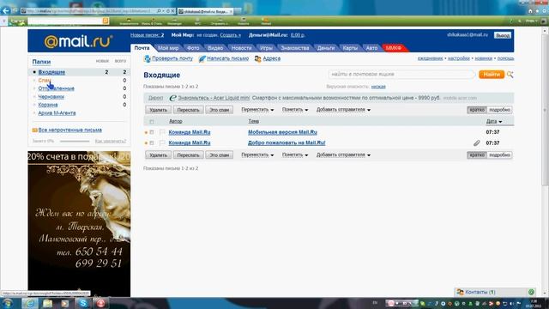The image size is (549, 309).
Task: Click the EN language indicator
Action: 375,303
